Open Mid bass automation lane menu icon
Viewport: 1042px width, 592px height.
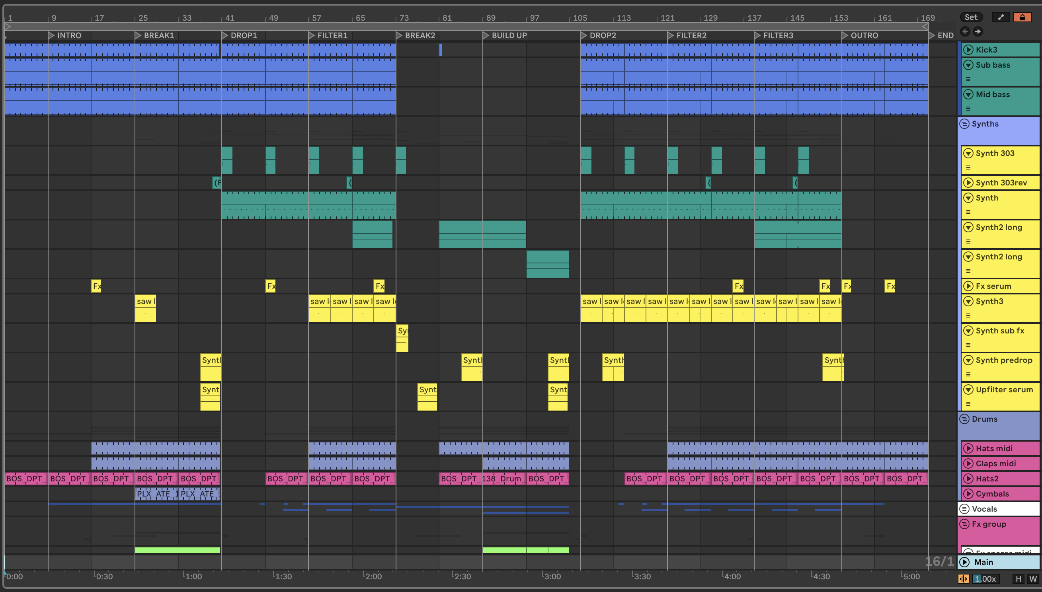click(968, 109)
